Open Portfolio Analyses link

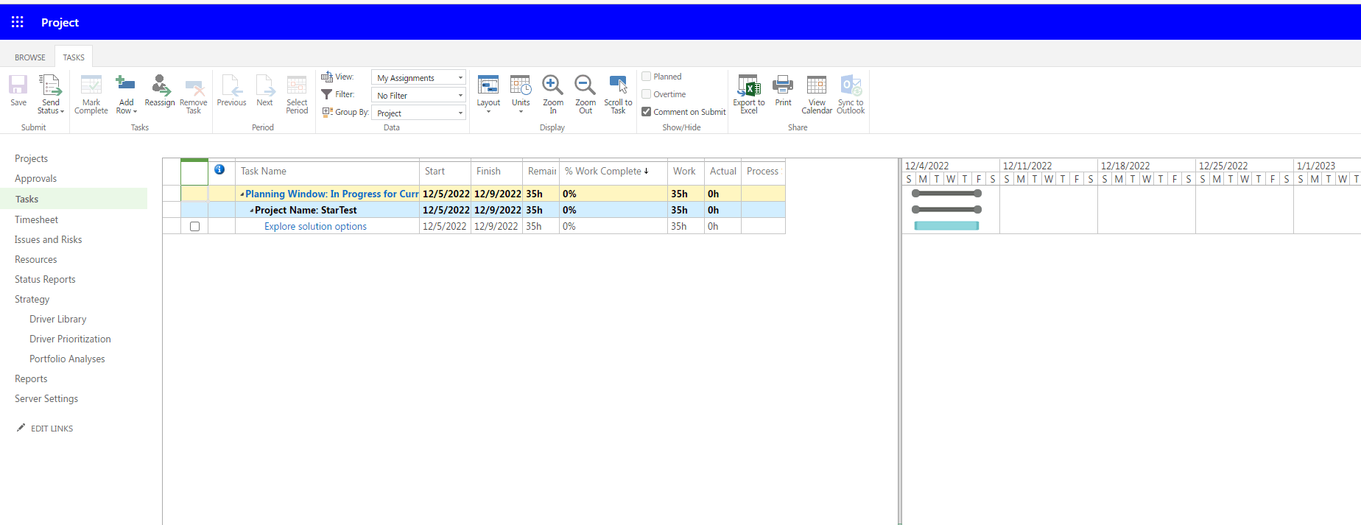[x=67, y=359]
